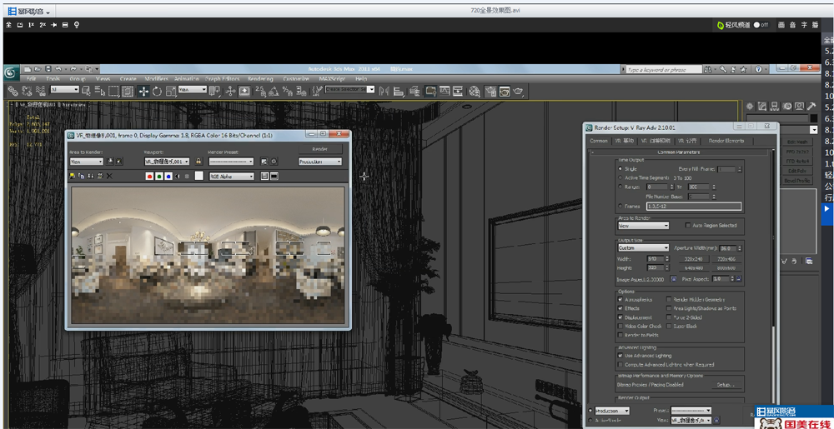This screenshot has width=834, height=429.
Task: Open the Render Preset dropdown
Action: coord(231,162)
